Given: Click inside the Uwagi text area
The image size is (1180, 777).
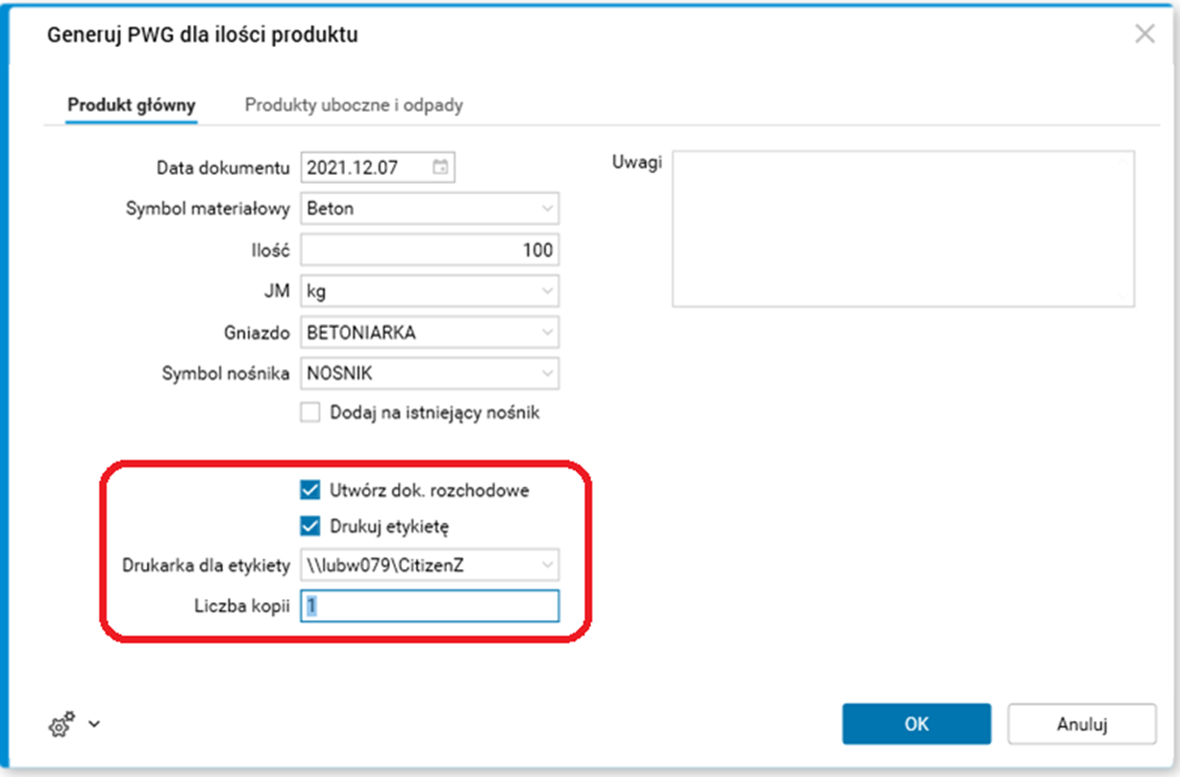Looking at the screenshot, I should (902, 228).
